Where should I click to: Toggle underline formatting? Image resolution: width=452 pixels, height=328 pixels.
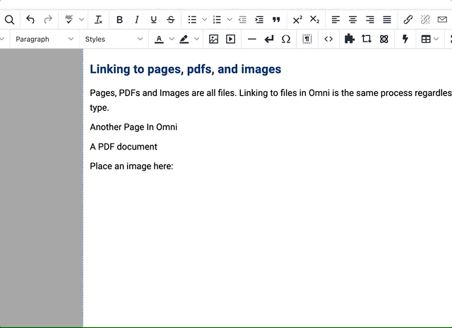coord(153,20)
